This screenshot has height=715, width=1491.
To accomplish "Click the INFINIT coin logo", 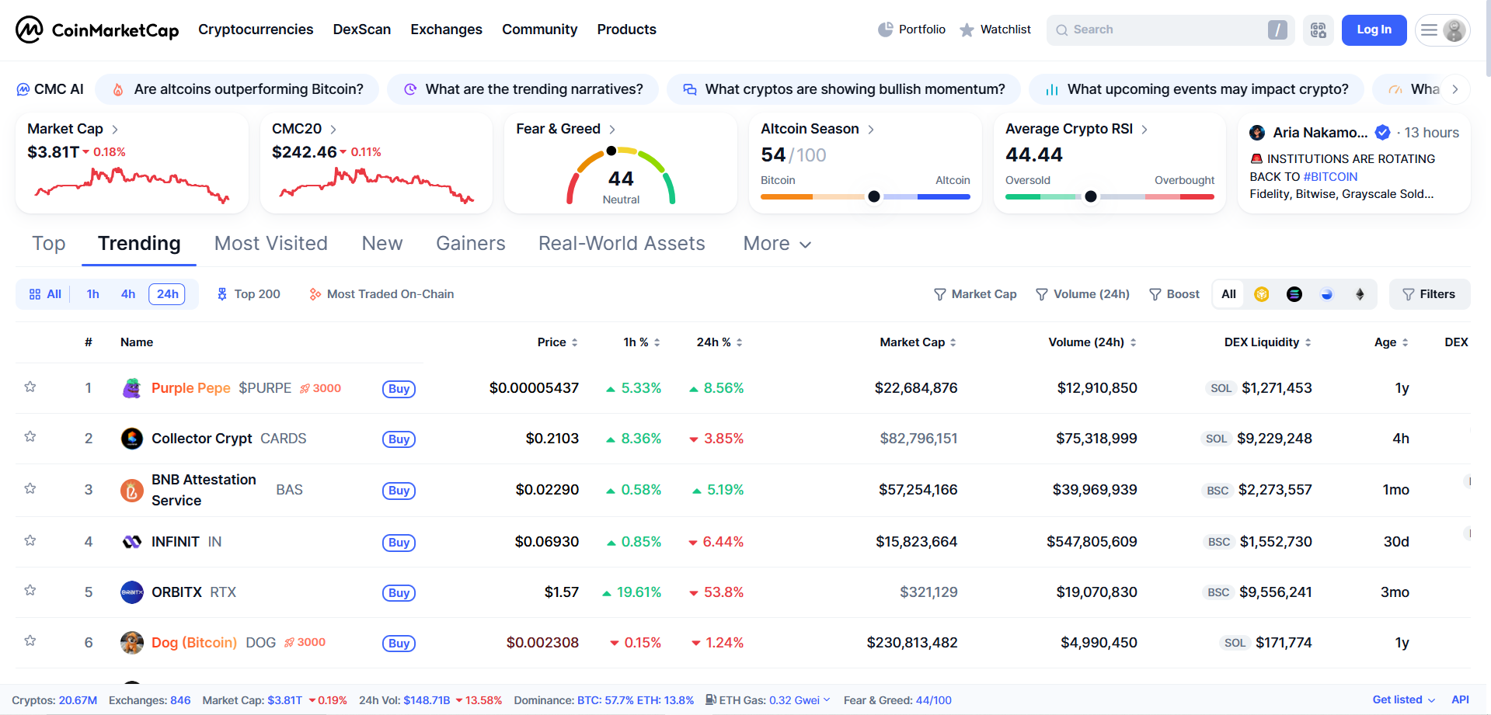I will pyautogui.click(x=132, y=542).
